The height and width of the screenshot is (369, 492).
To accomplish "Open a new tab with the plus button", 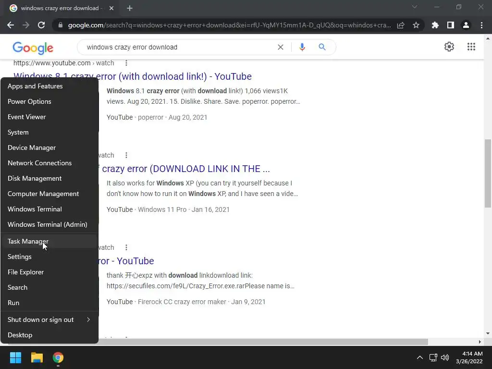I will [130, 8].
